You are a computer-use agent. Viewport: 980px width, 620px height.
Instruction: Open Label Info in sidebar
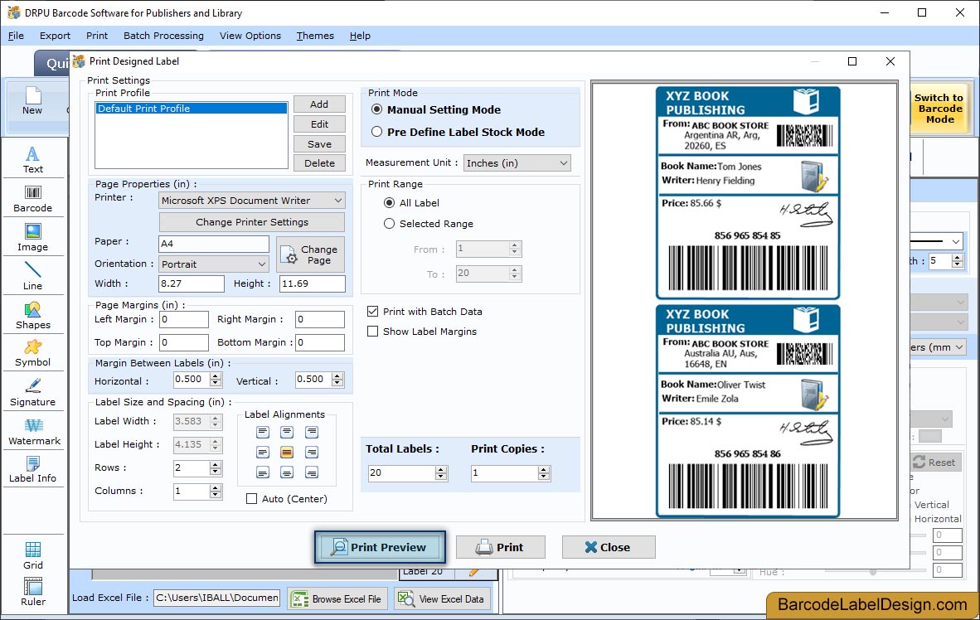pos(32,469)
